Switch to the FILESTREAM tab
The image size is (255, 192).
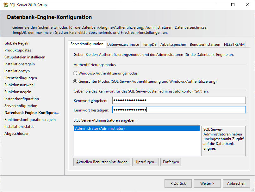(234, 45)
